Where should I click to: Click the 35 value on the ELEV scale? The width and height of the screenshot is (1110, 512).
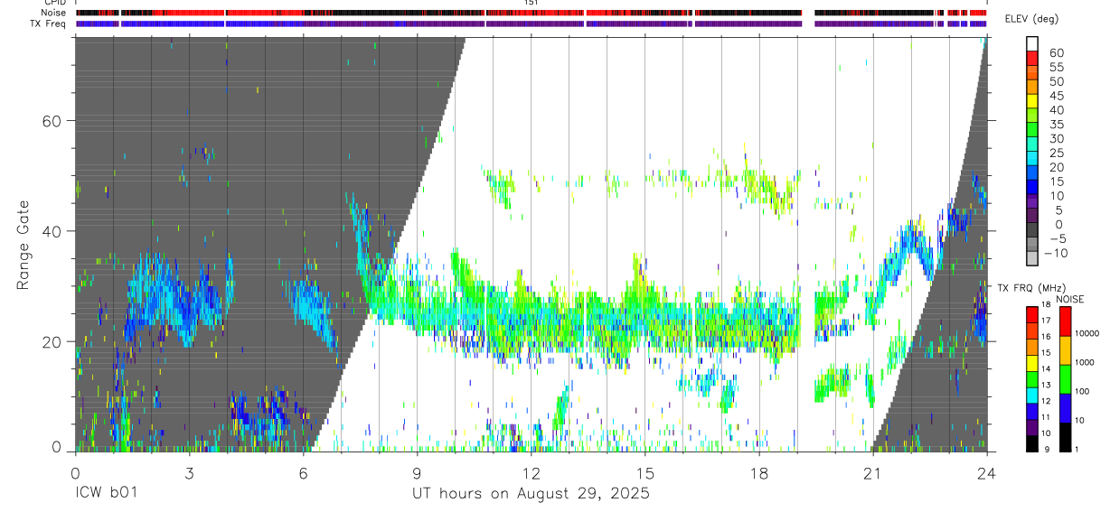click(x=1057, y=125)
